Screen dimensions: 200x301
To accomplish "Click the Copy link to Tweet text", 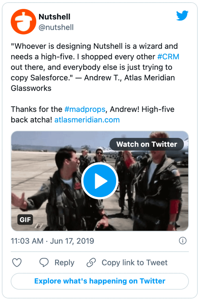I will [x=135, y=263].
